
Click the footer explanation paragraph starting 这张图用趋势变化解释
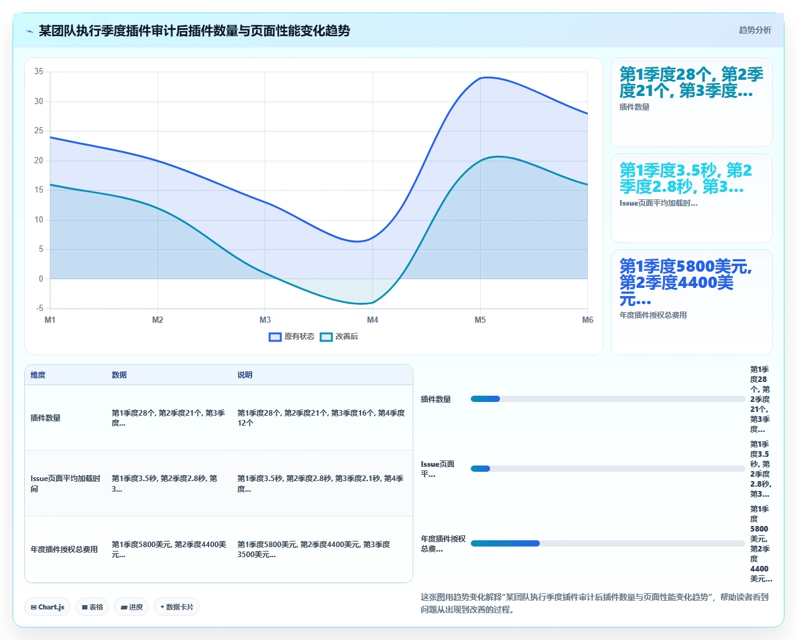[x=595, y=603]
